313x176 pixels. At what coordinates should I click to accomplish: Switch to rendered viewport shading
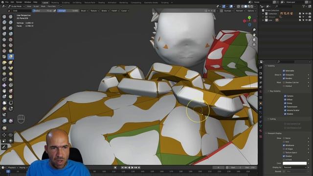[x=252, y=6]
